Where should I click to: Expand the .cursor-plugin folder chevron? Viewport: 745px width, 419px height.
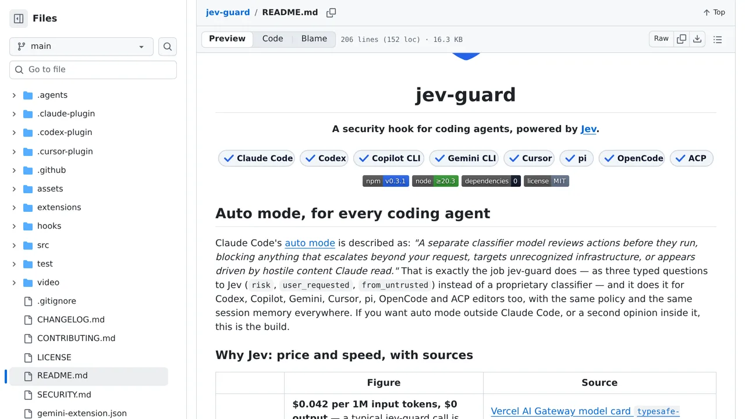pos(14,151)
